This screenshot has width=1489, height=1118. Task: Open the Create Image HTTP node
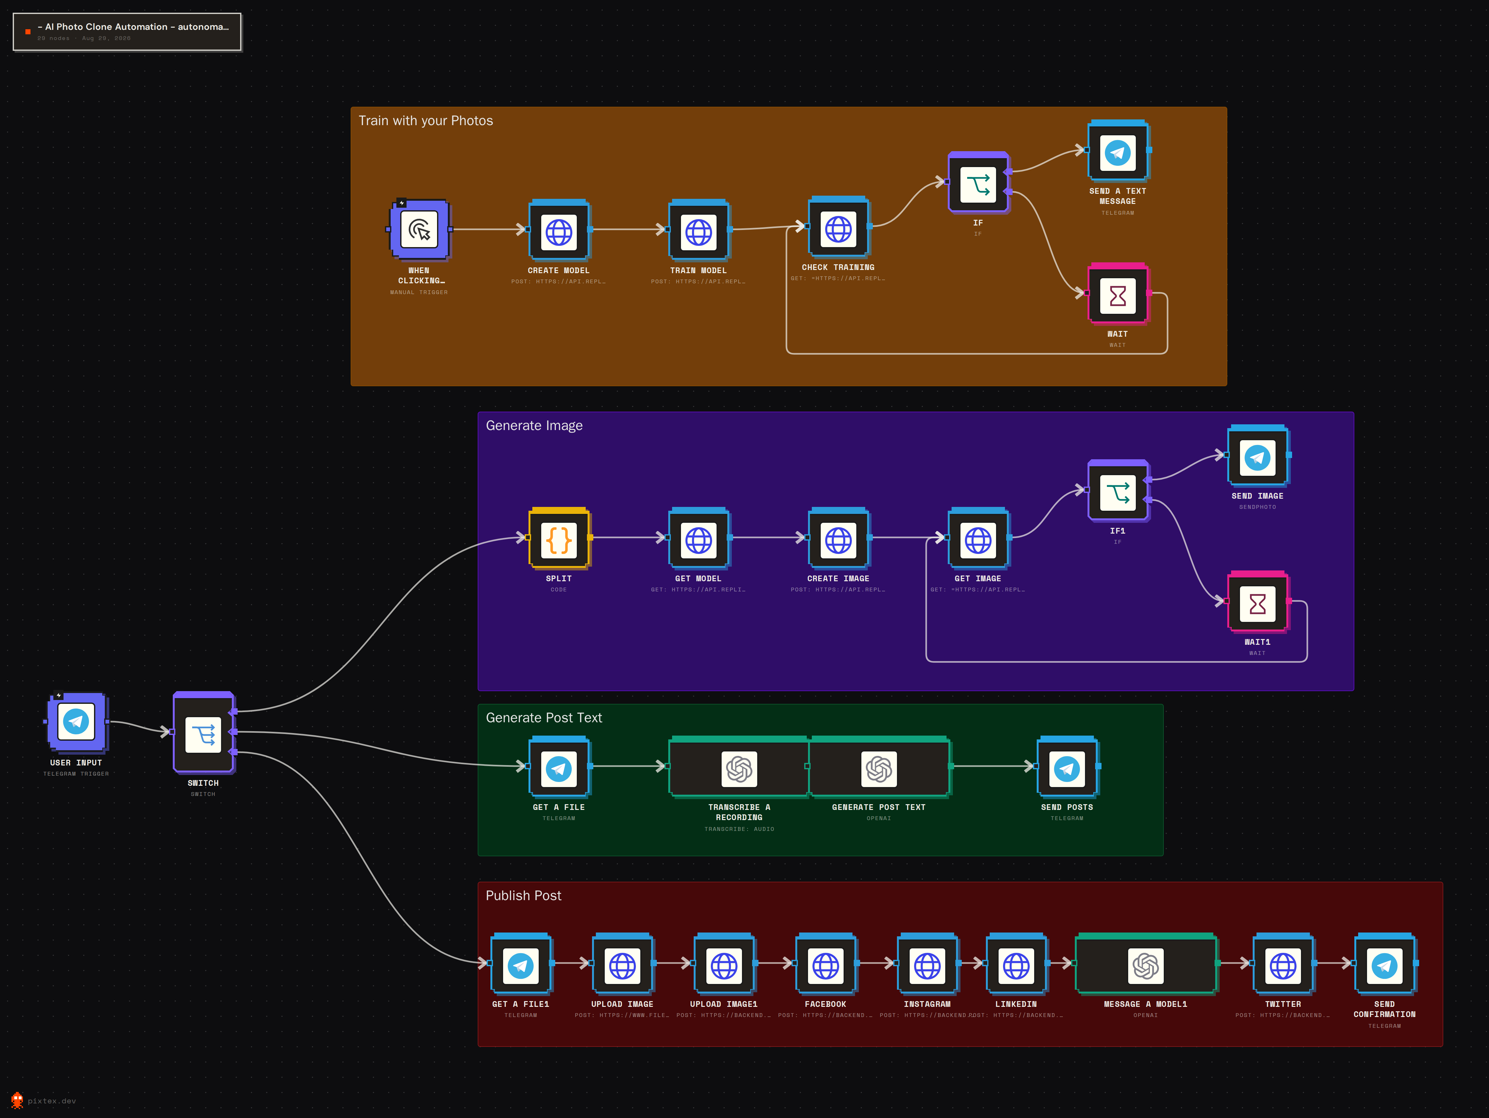838,538
